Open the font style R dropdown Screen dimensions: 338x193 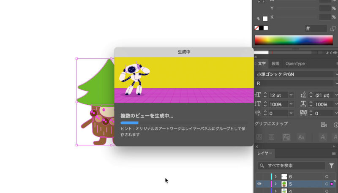[x=336, y=83]
